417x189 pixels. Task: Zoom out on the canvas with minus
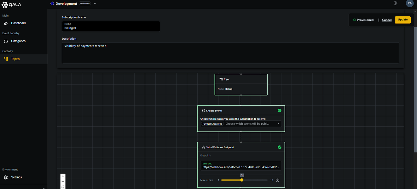63,181
